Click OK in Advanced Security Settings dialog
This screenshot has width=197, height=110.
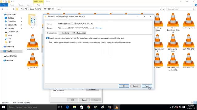pos(124,86)
